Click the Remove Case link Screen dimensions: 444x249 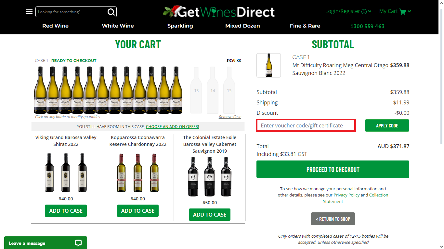[x=230, y=116]
